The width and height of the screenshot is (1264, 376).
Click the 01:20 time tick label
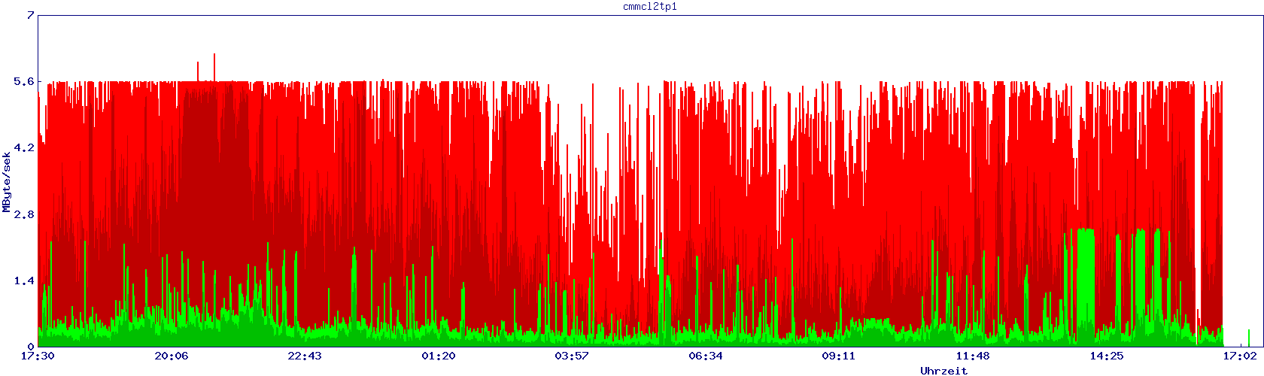tap(438, 356)
